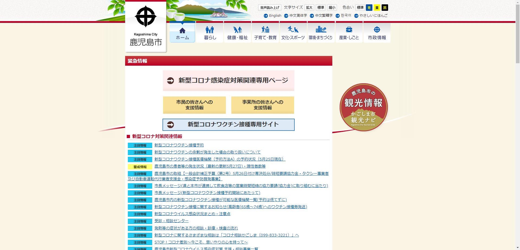This screenshot has width=520, height=250.
Task: Enable the 青 (blue) color scheme
Action: (x=369, y=8)
